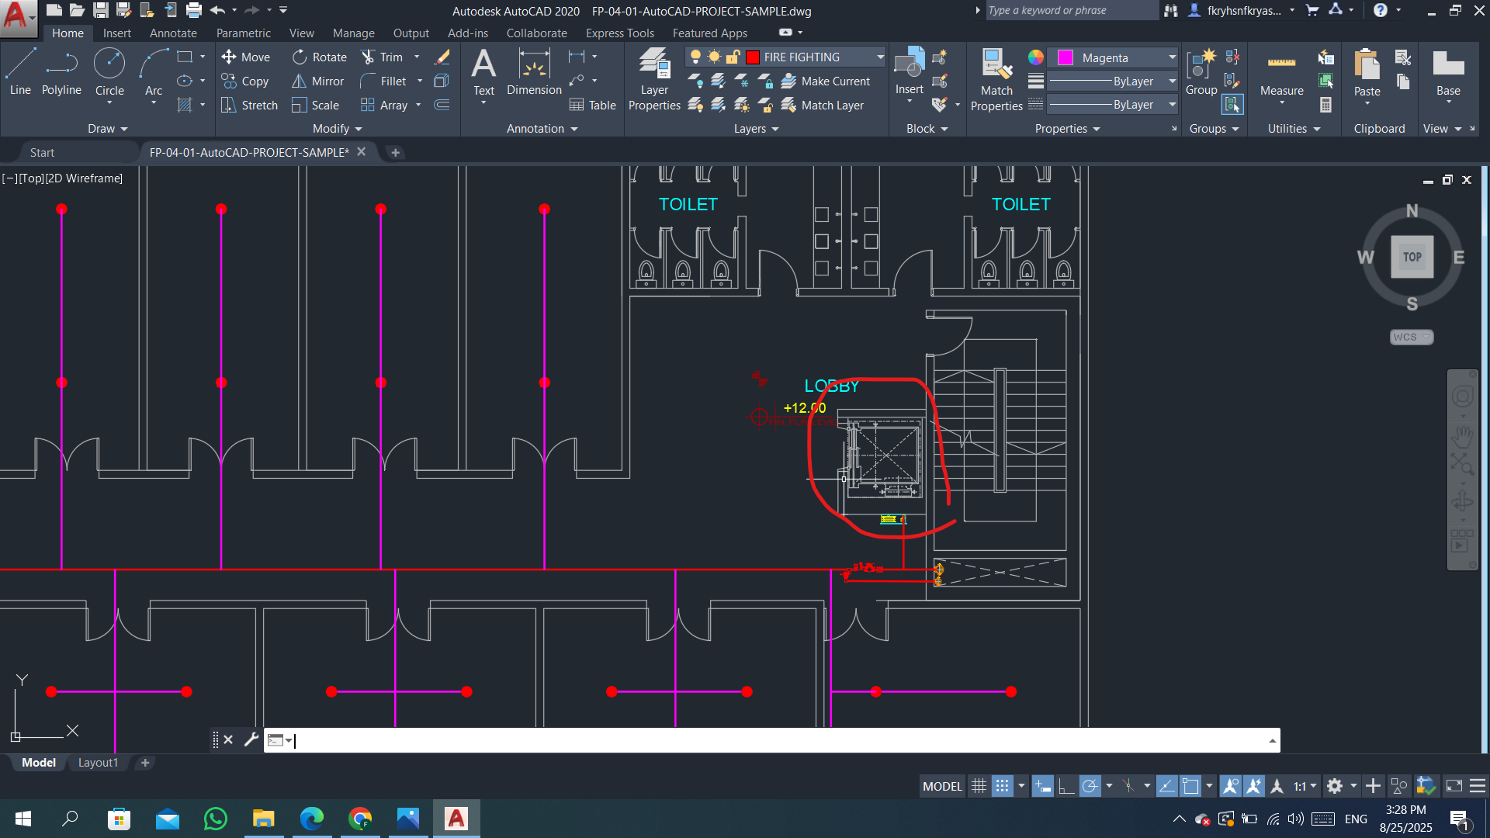Image resolution: width=1490 pixels, height=838 pixels.
Task: Click the Dimension tool
Action: tap(534, 72)
